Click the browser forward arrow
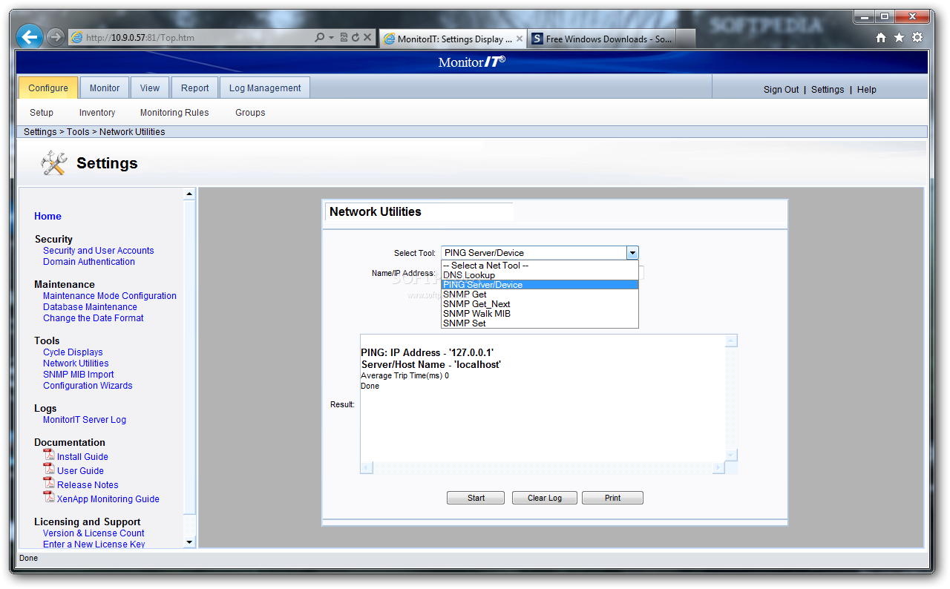Viewport: 950px width, 589px height. [55, 37]
